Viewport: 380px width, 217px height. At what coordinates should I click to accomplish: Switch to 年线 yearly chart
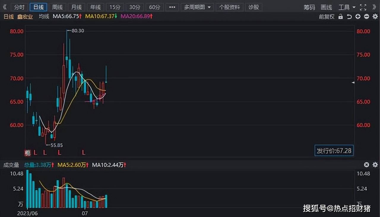(x=96, y=7)
